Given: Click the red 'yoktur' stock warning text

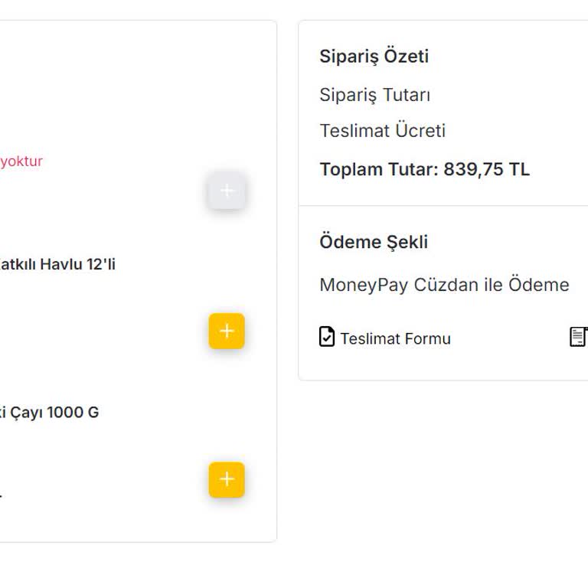Looking at the screenshot, I should pyautogui.click(x=21, y=162).
